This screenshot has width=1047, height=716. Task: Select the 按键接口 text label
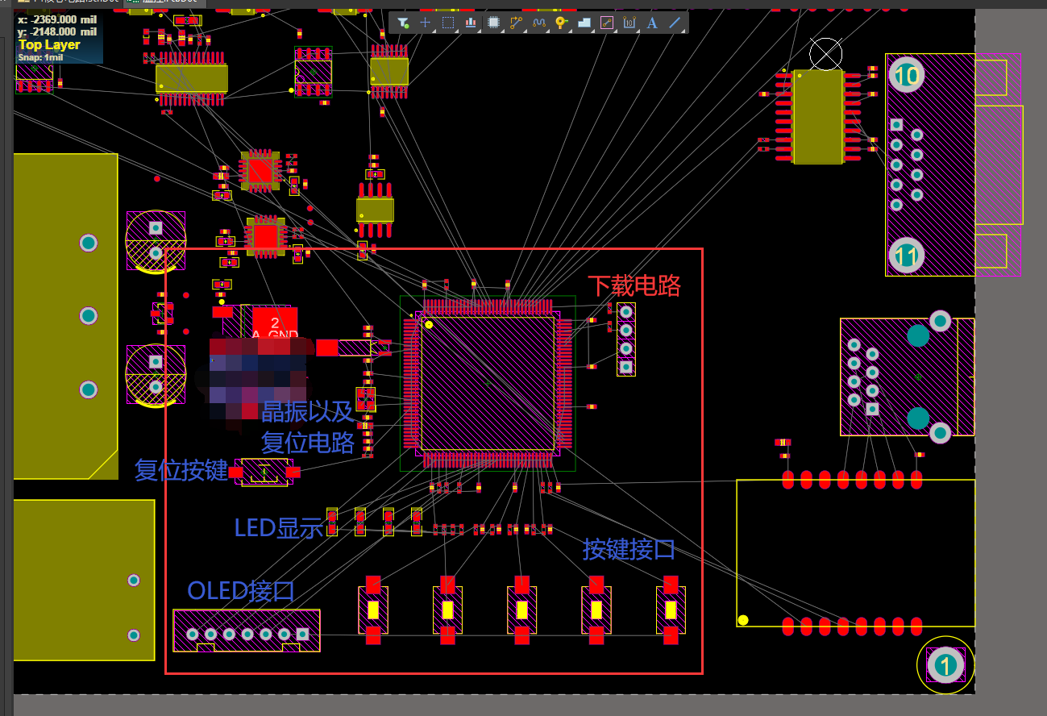pyautogui.click(x=629, y=549)
